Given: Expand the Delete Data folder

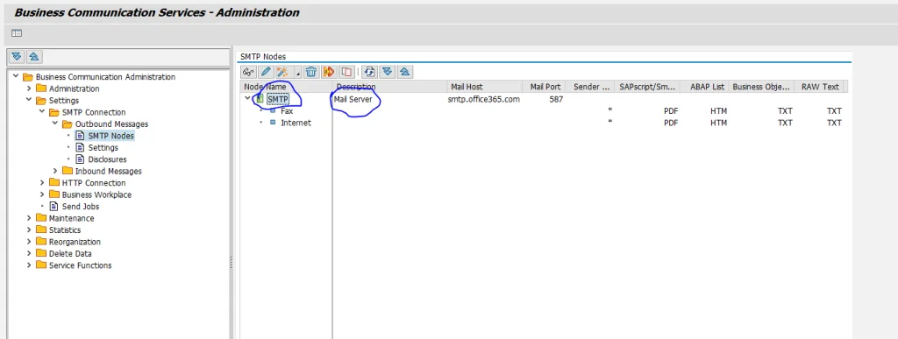Looking at the screenshot, I should [x=29, y=253].
